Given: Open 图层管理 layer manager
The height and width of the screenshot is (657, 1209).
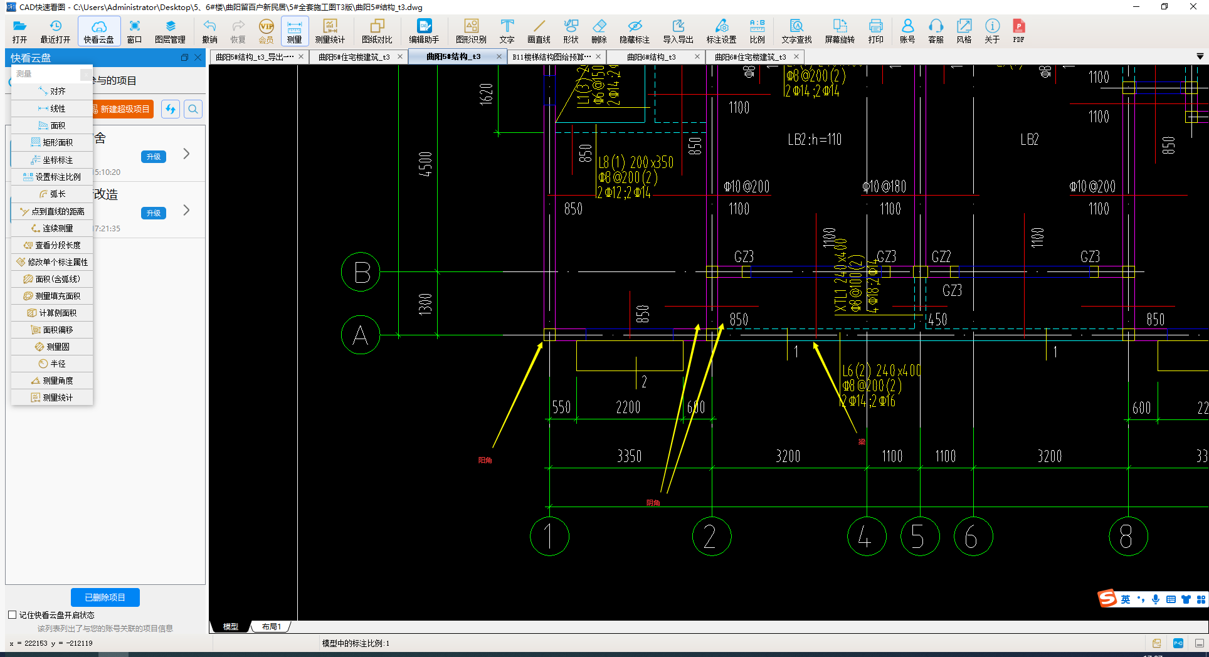Looking at the screenshot, I should (170, 31).
